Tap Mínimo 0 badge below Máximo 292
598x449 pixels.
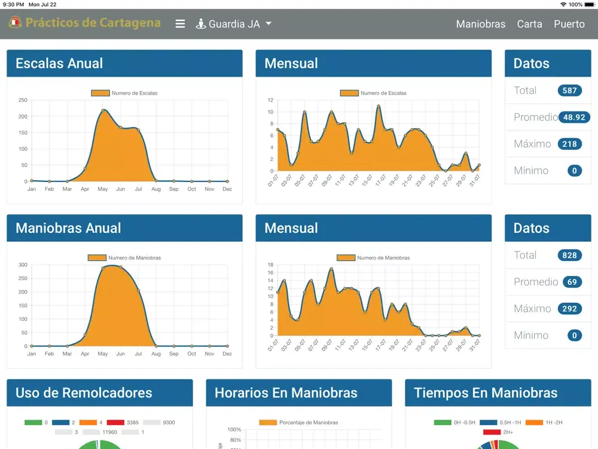point(574,335)
